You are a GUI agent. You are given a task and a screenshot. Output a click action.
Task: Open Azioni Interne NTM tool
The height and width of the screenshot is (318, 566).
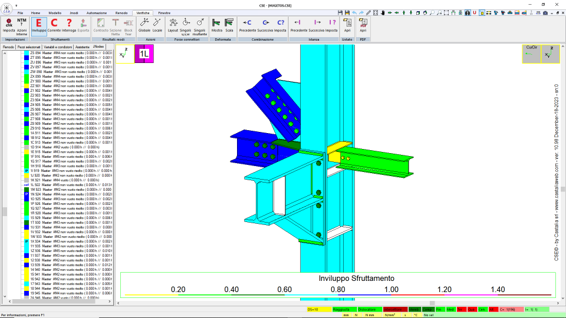[22, 26]
